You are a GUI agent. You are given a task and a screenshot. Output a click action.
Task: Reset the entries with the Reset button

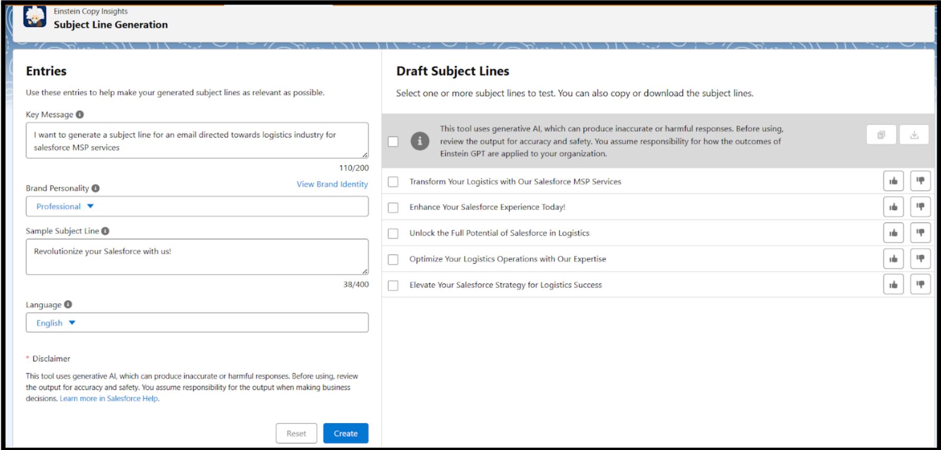[x=296, y=433]
